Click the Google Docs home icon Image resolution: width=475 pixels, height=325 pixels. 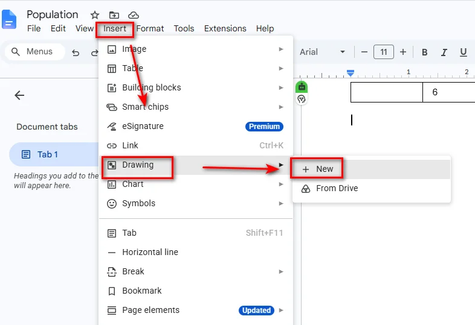pyautogui.click(x=9, y=19)
